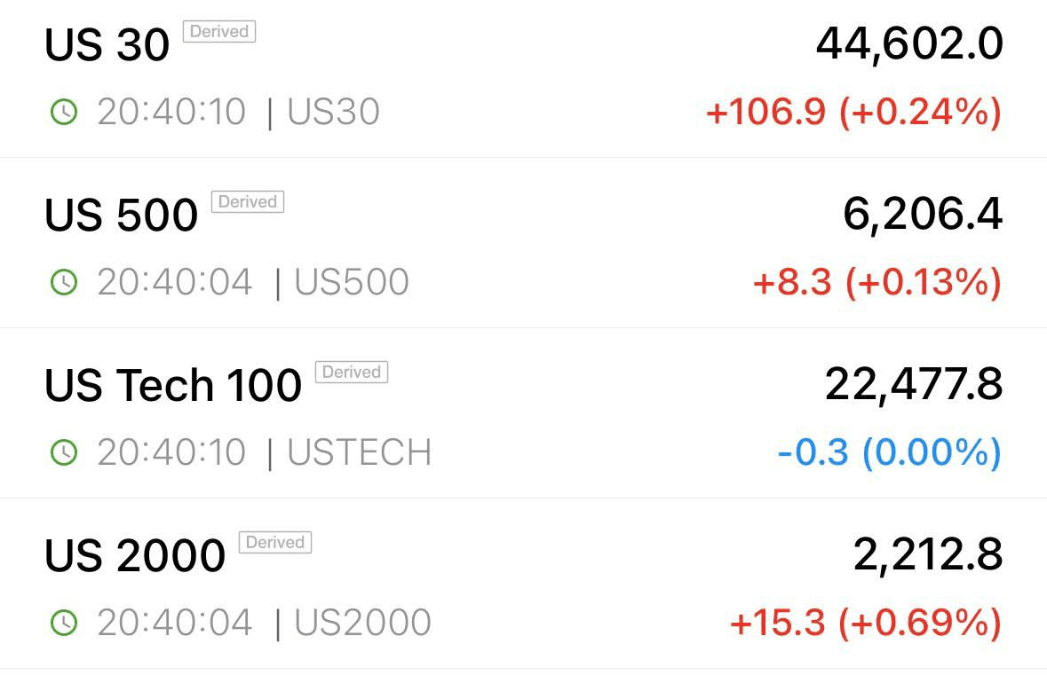Open the US 500 index name

[x=121, y=215]
